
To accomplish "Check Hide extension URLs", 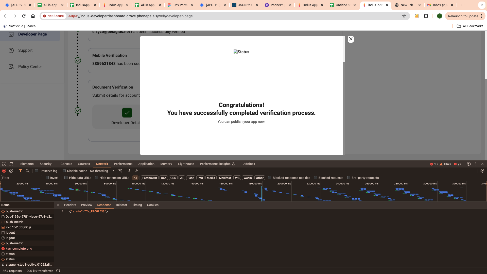I will pyautogui.click(x=97, y=178).
